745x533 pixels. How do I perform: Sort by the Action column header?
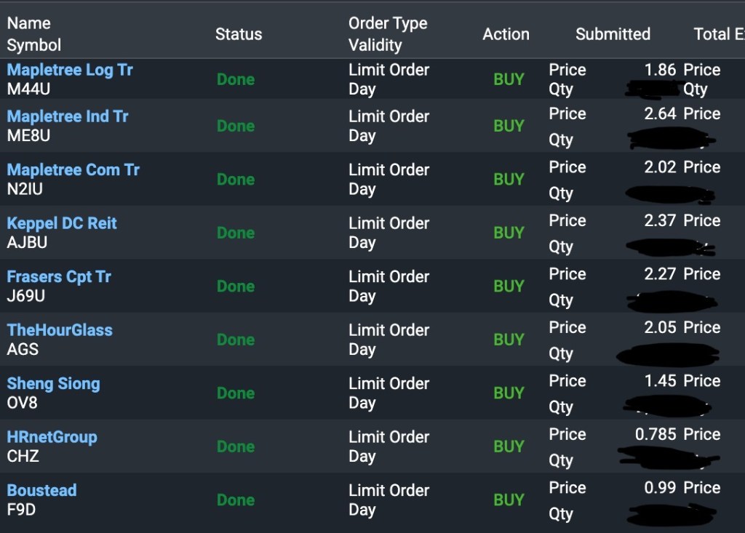506,34
